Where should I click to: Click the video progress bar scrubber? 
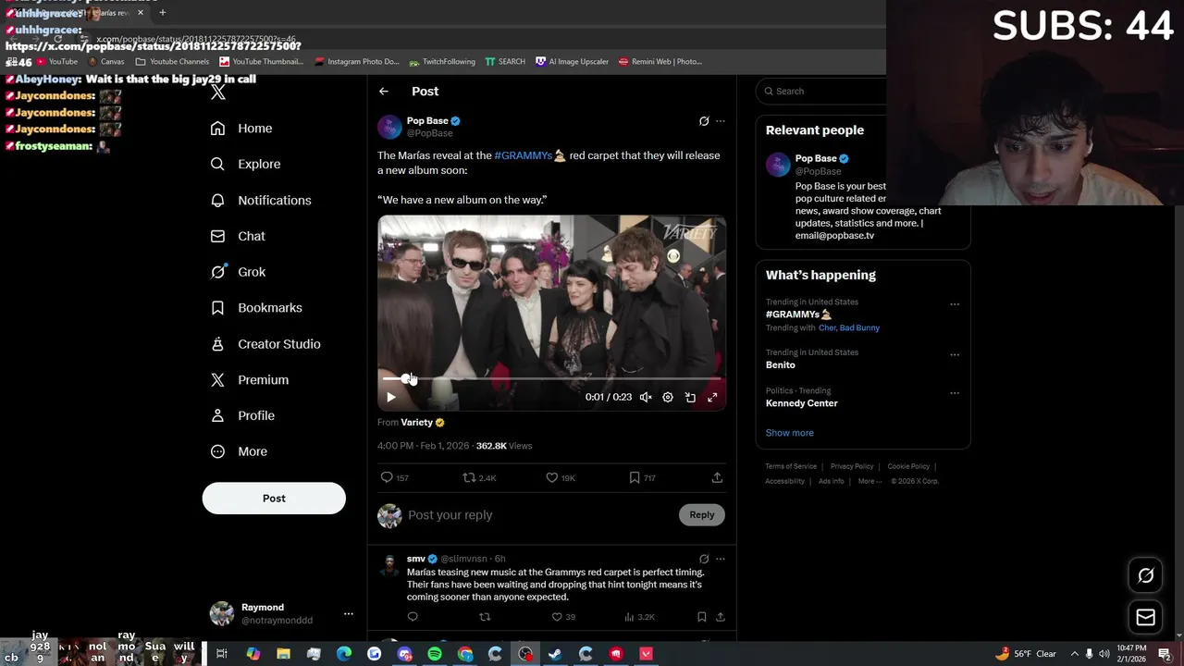click(x=408, y=378)
